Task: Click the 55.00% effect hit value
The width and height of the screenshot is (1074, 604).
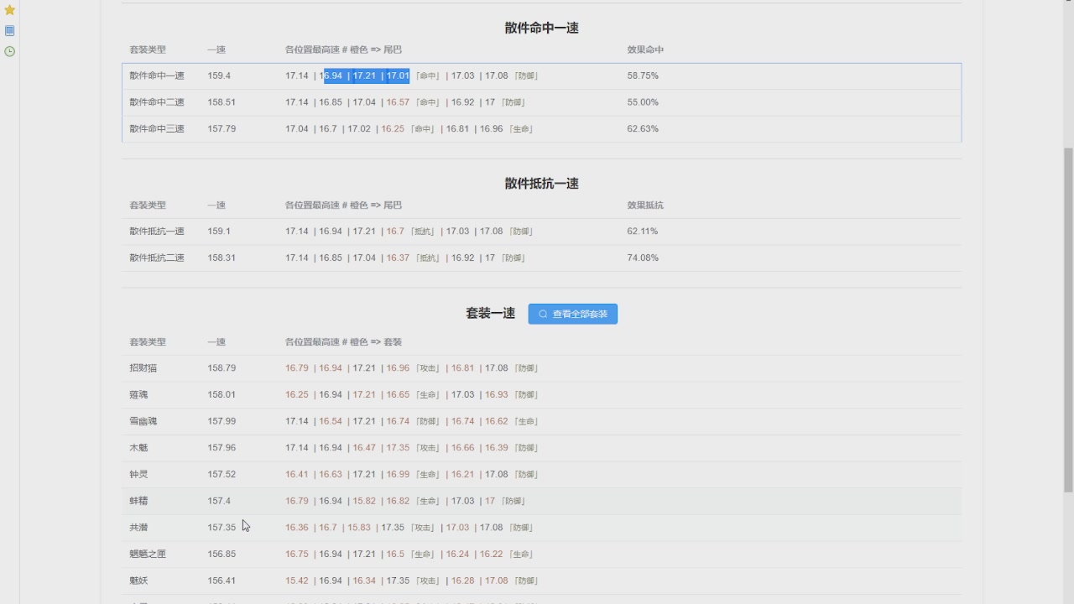Action: point(643,102)
